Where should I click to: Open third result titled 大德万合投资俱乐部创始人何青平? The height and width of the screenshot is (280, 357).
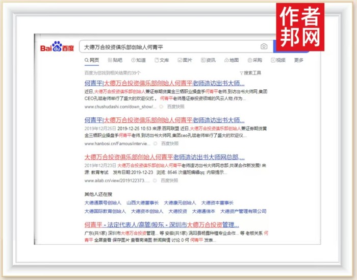point(164,157)
